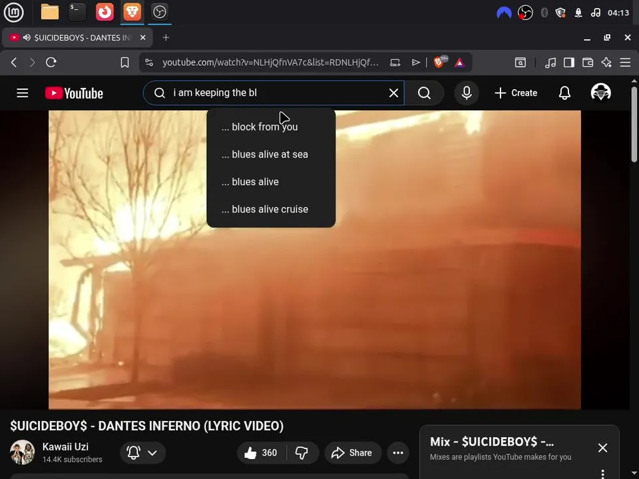Select the $UICIDEBOY$ - DANTES INFERNO tab

pos(77,37)
